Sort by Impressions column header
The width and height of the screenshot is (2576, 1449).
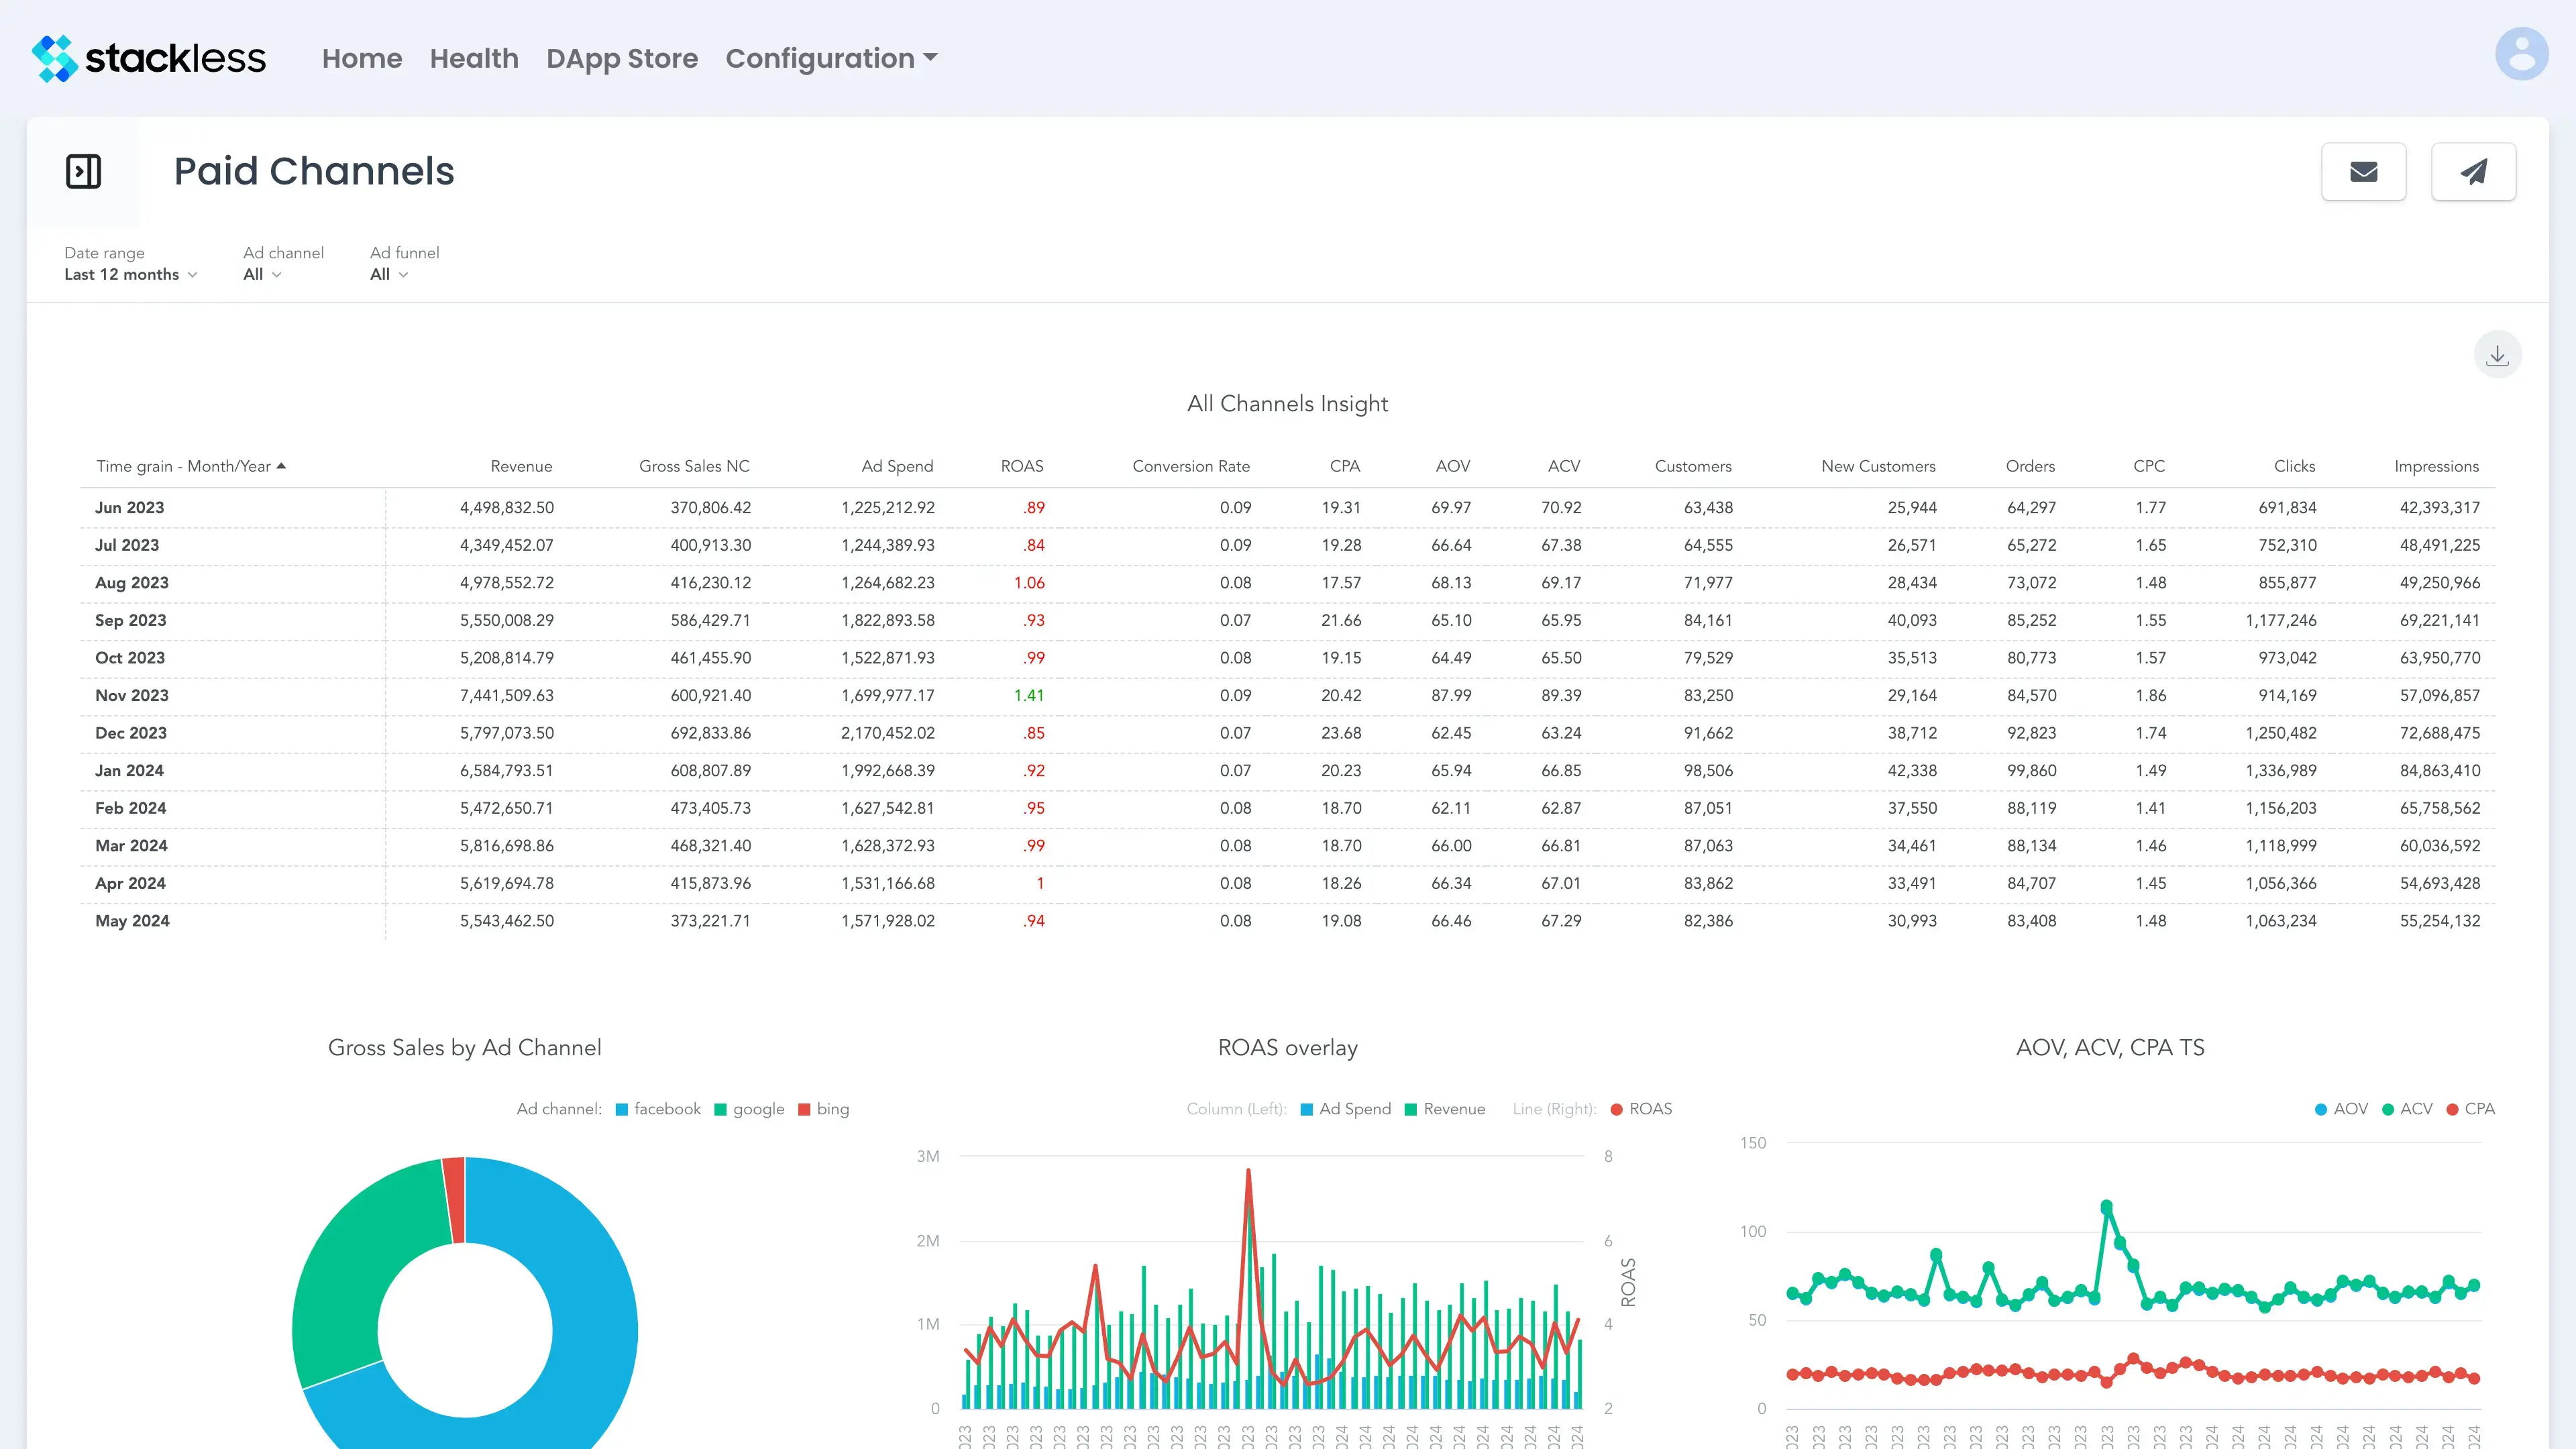[x=2436, y=466]
